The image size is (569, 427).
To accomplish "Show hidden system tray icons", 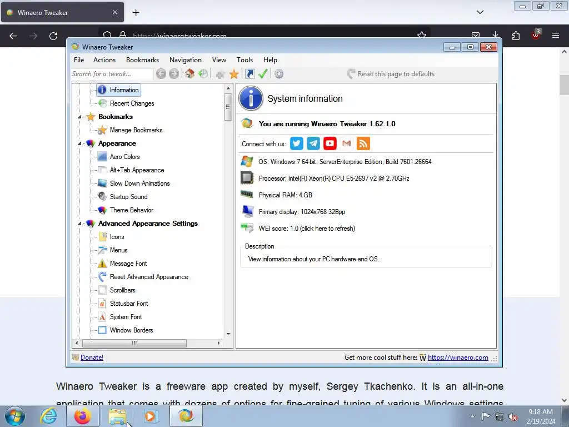I will 472,416.
